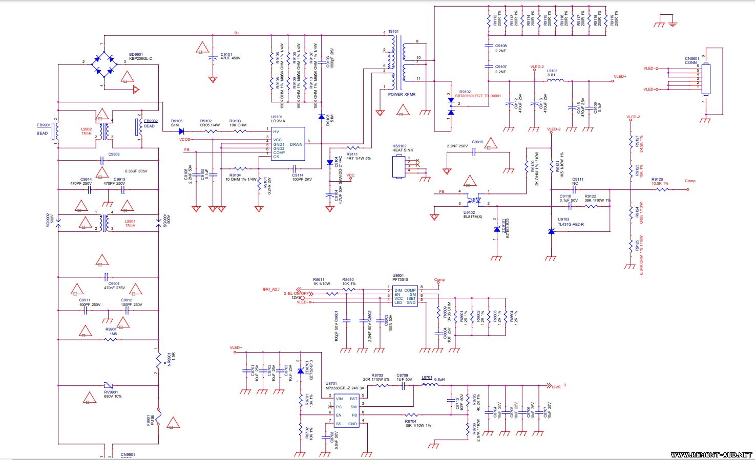Click the U8701 MP2330GTL-Z regulator block

click(x=346, y=411)
